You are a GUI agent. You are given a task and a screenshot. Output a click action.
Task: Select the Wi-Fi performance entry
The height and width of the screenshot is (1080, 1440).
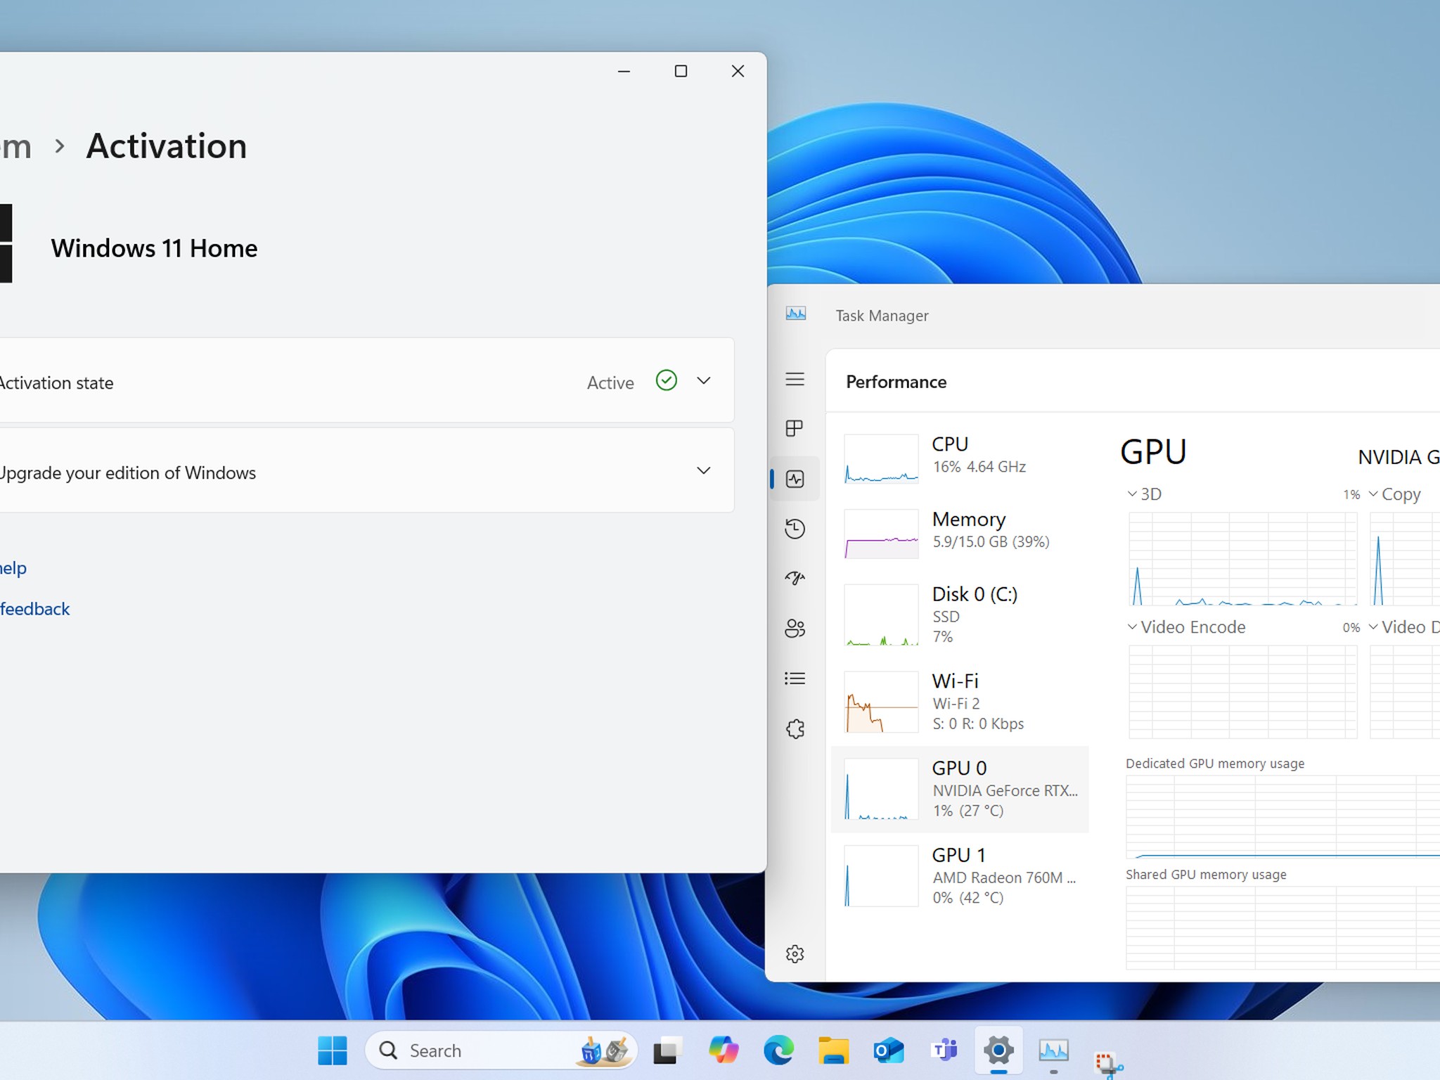(x=960, y=702)
